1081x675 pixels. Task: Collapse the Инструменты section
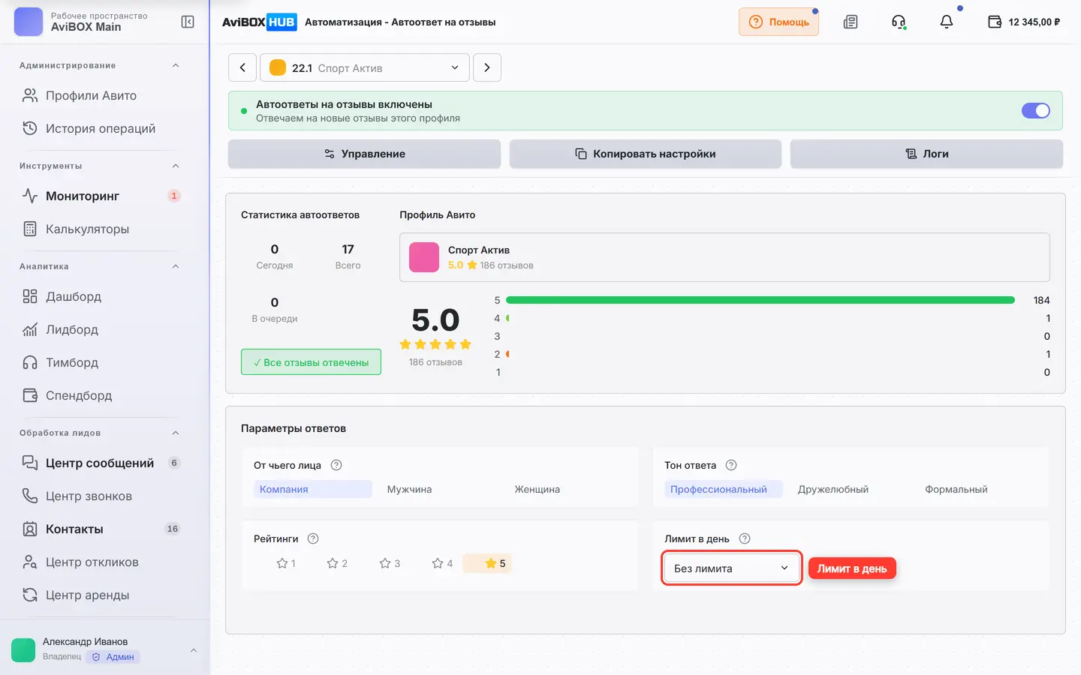176,166
